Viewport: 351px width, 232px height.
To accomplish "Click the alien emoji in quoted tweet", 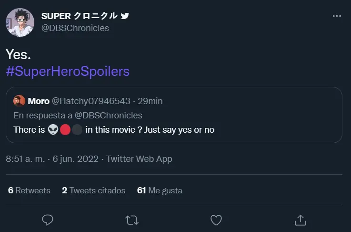I will click(53, 130).
